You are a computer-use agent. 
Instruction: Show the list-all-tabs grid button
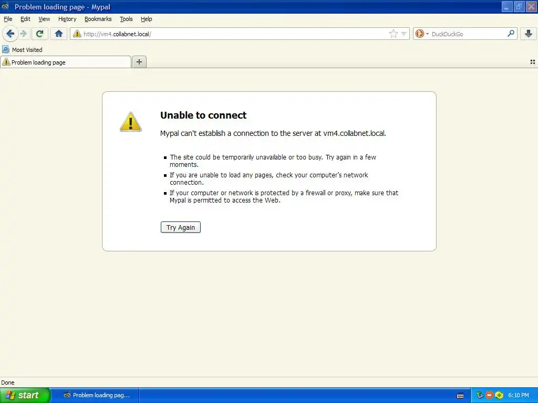coord(533,62)
